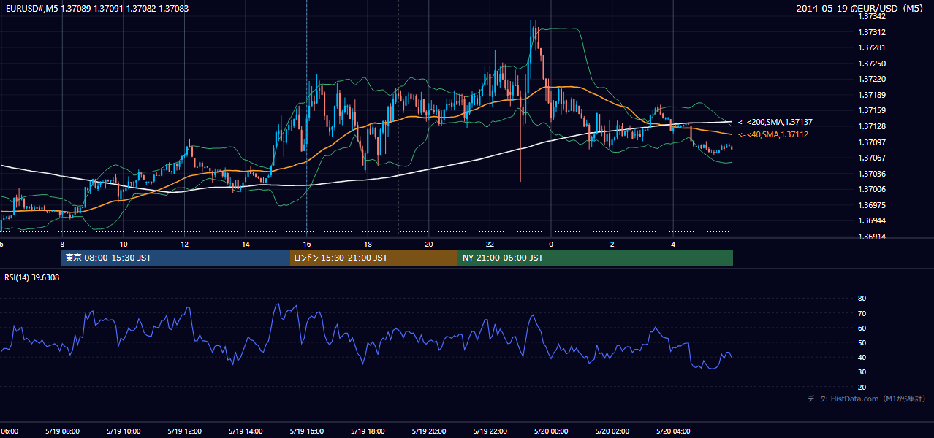Click the 5/19 18:00 time label
Viewport: 934px width, 438px height.
pos(367,431)
